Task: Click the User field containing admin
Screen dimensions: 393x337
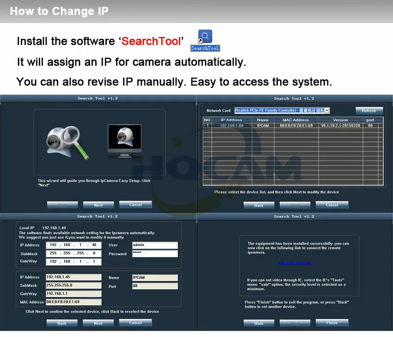Action: pos(155,245)
